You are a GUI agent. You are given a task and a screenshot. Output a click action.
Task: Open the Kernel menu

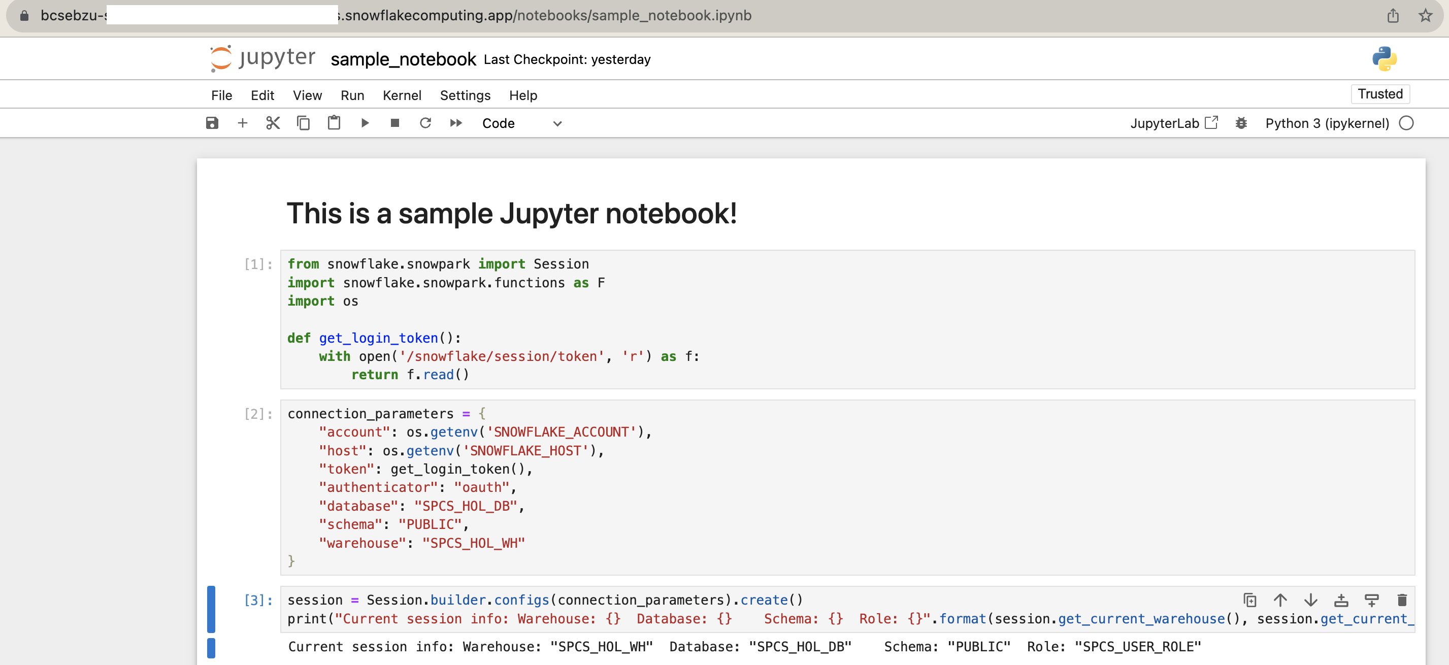point(402,95)
